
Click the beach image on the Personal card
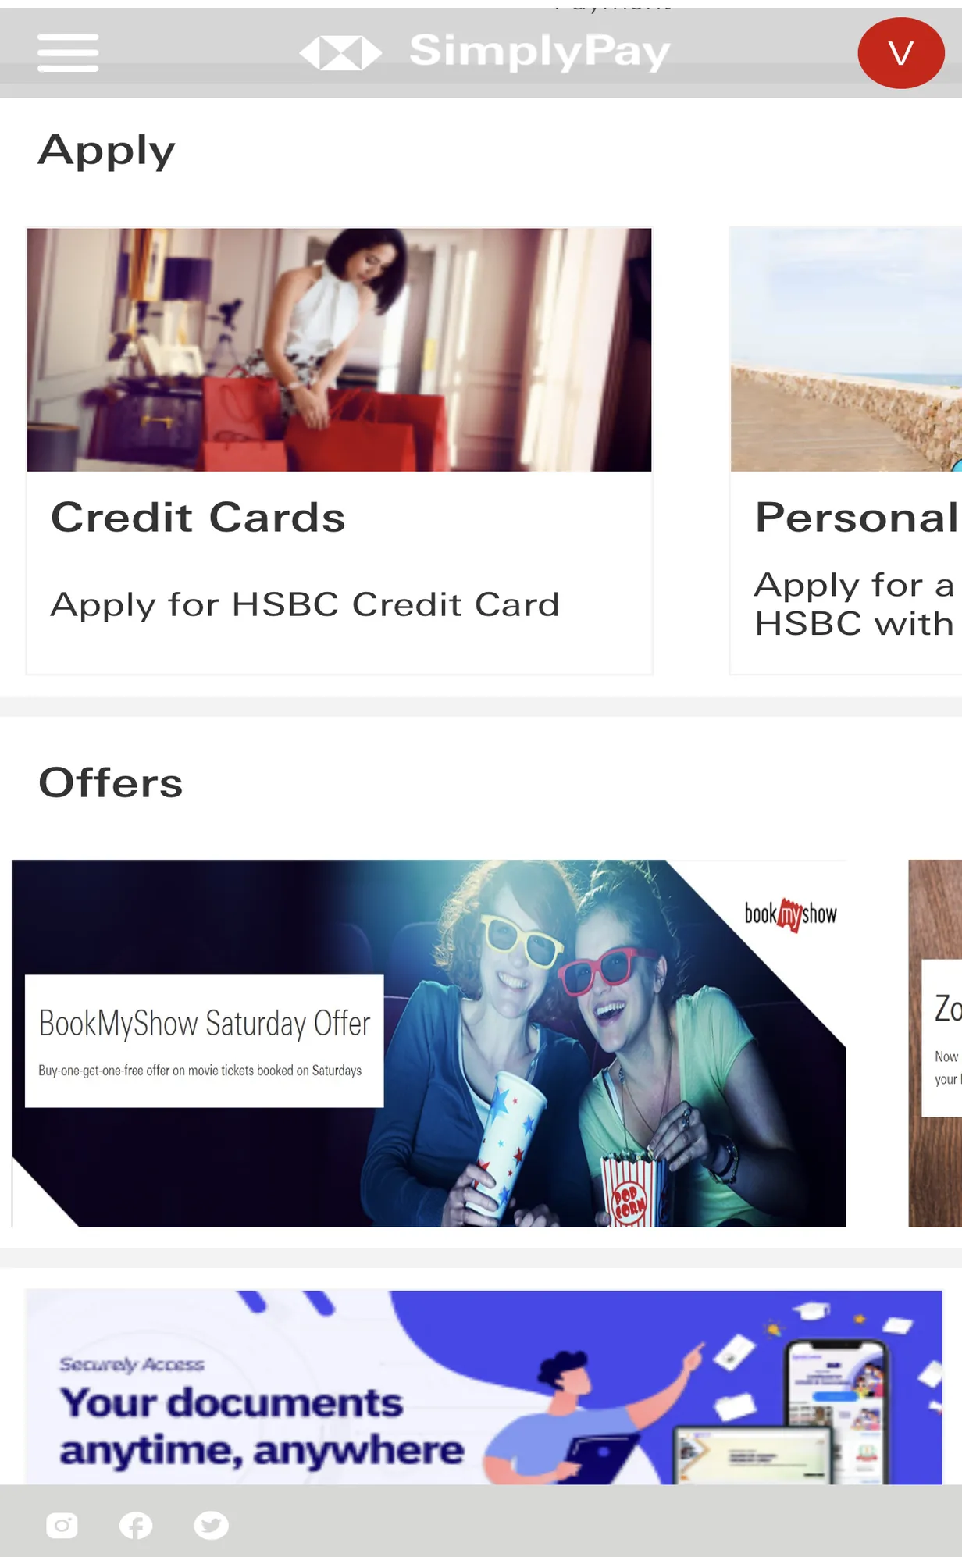tap(846, 350)
